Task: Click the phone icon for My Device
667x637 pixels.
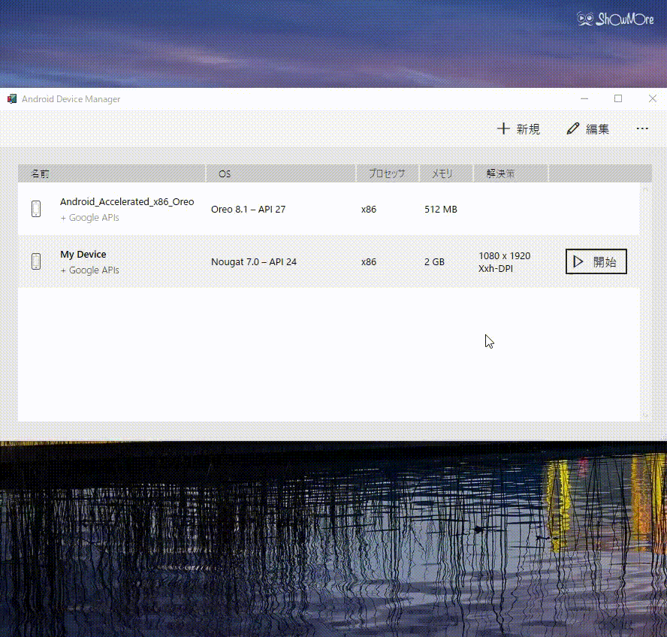Action: (36, 261)
